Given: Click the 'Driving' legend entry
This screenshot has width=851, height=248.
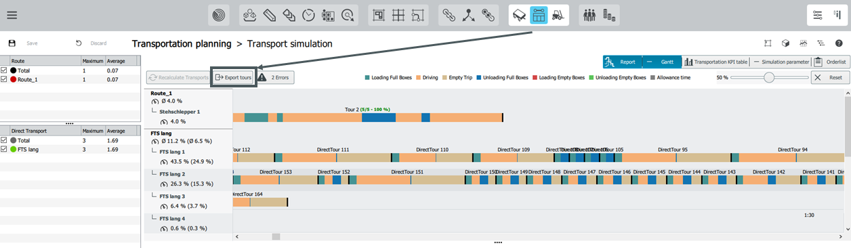Looking at the screenshot, I should (x=427, y=78).
